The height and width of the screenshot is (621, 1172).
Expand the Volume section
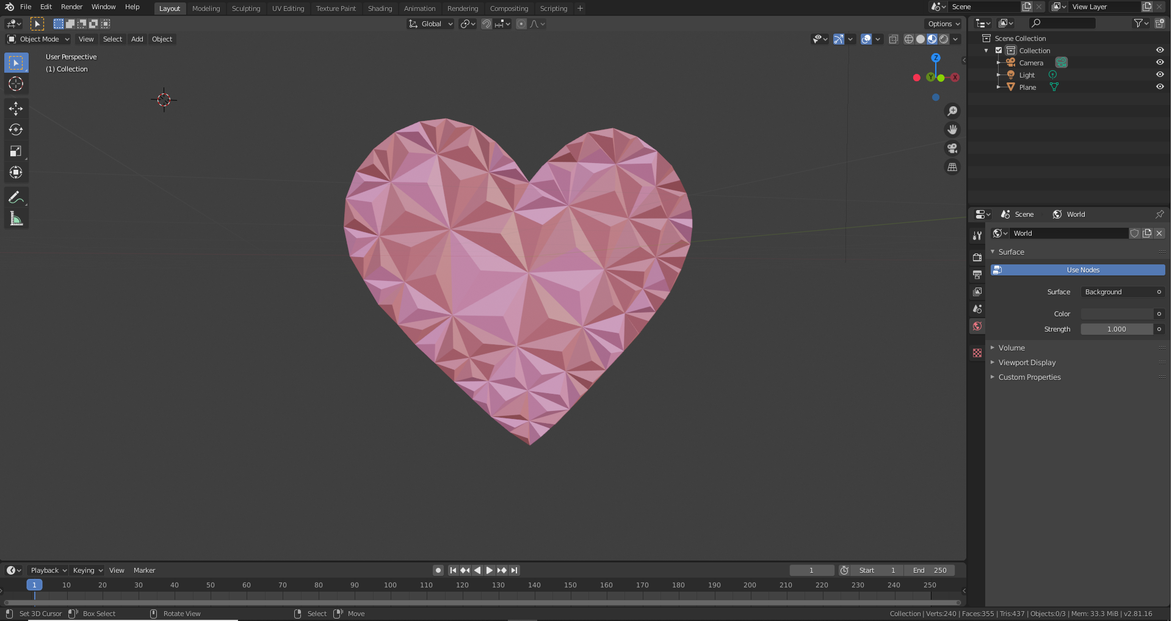(1013, 347)
